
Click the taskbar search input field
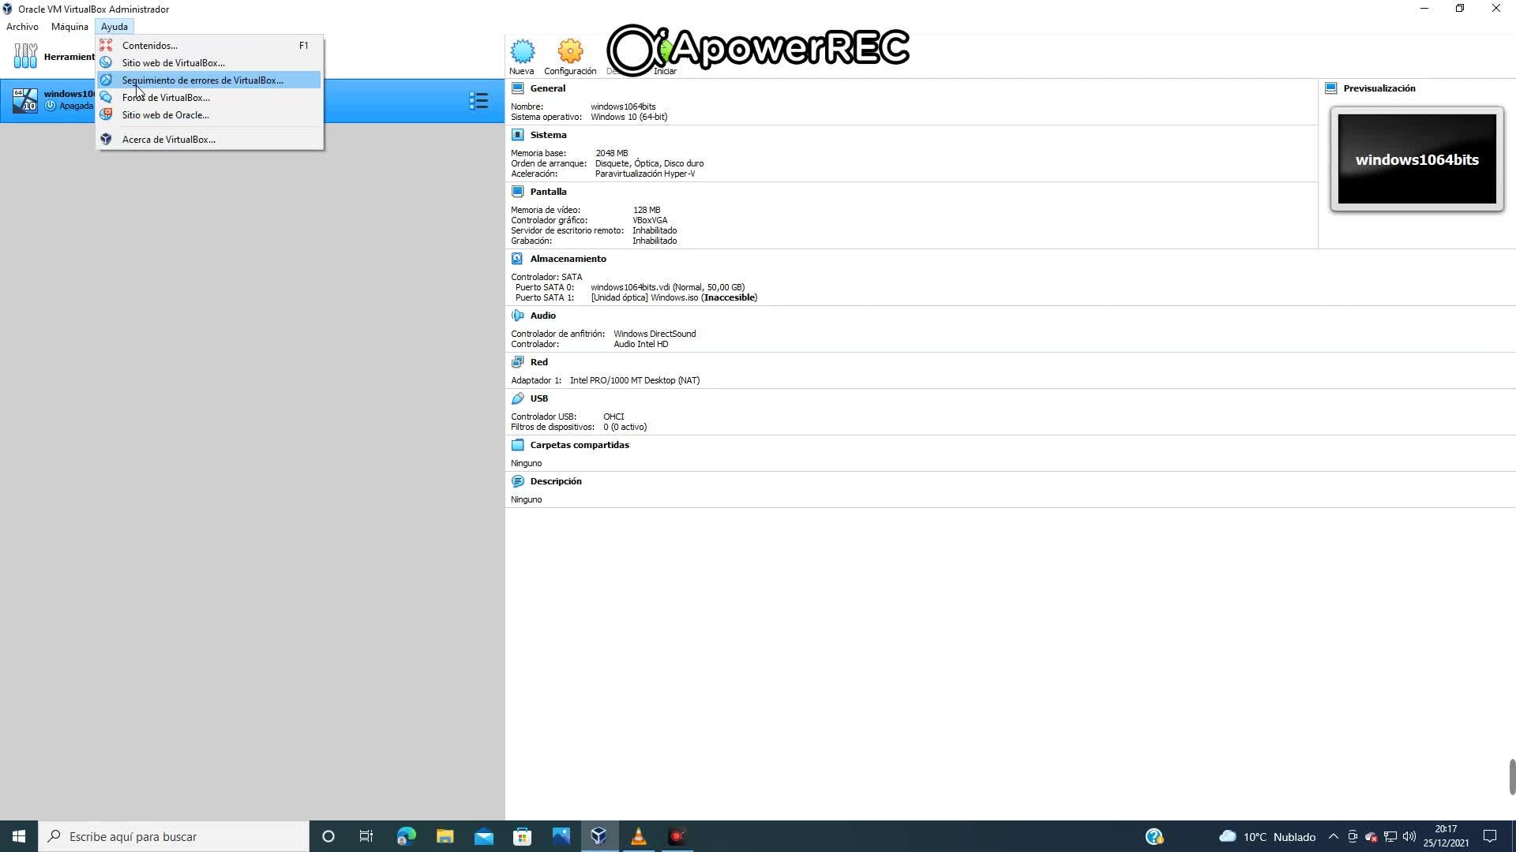182,836
